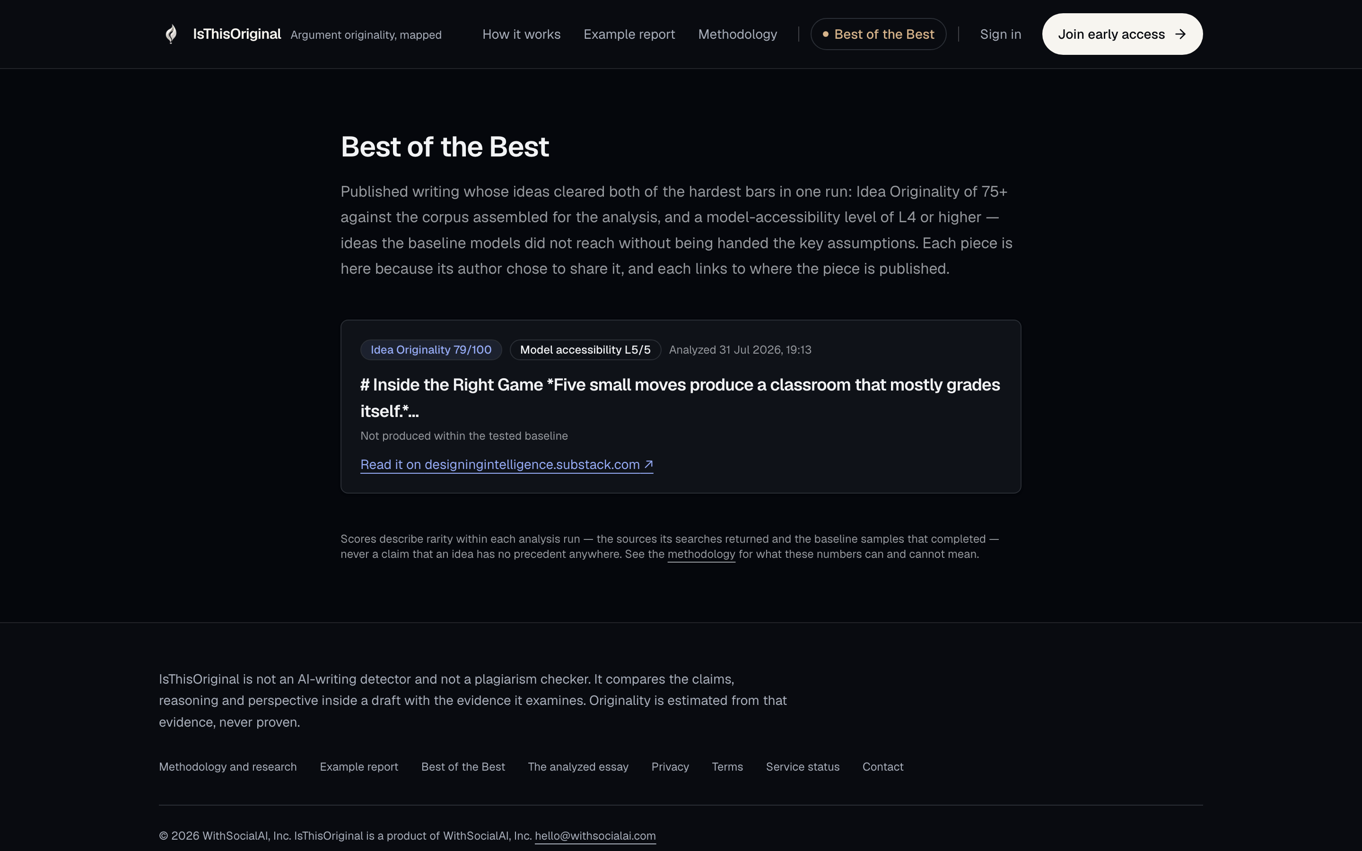This screenshot has height=851, width=1362.
Task: Open the Inside the Right Game essay title
Action: coord(680,398)
